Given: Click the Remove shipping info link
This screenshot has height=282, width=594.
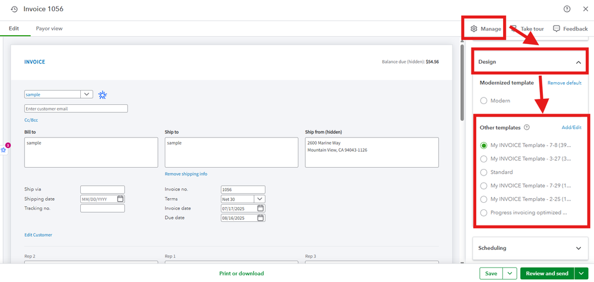Looking at the screenshot, I should click(186, 174).
